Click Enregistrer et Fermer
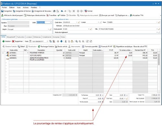The image size is (162, 126). pos(22,11)
